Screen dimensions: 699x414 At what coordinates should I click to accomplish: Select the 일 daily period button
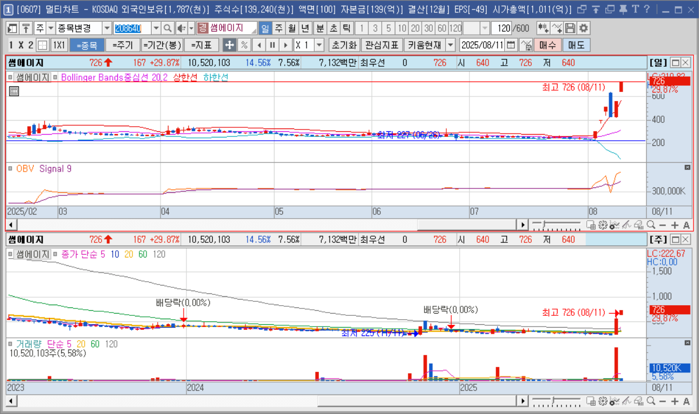(265, 28)
